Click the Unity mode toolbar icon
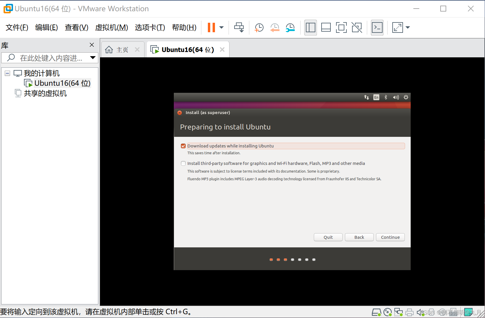 click(357, 27)
